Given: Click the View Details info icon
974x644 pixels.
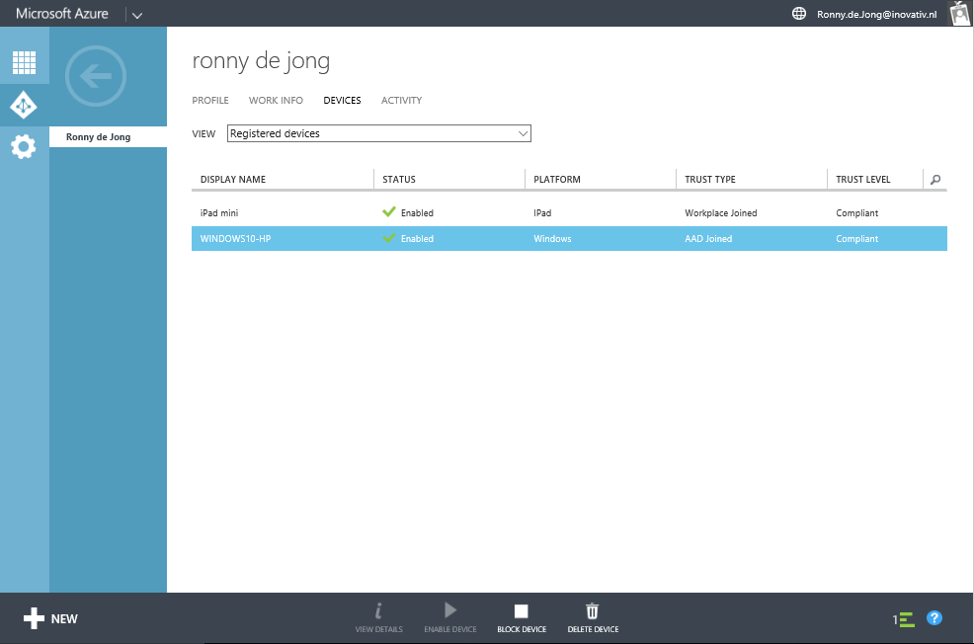Looking at the screenshot, I should point(378,610).
